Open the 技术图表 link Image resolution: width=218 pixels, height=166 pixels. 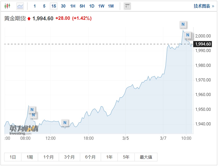pyautogui.click(x=204, y=6)
